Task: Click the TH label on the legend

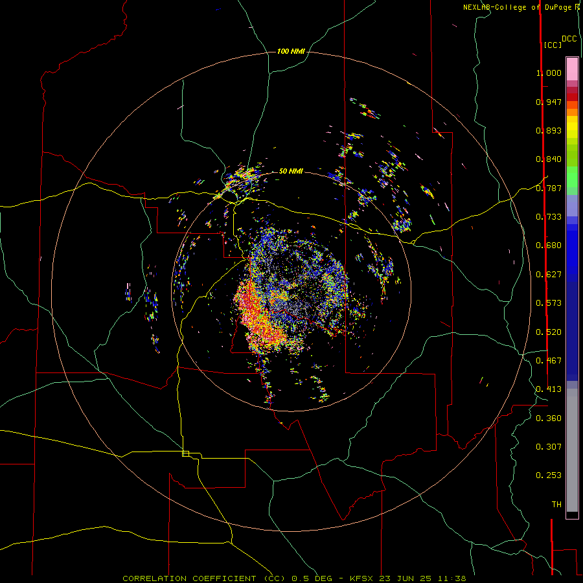Action: tap(556, 505)
